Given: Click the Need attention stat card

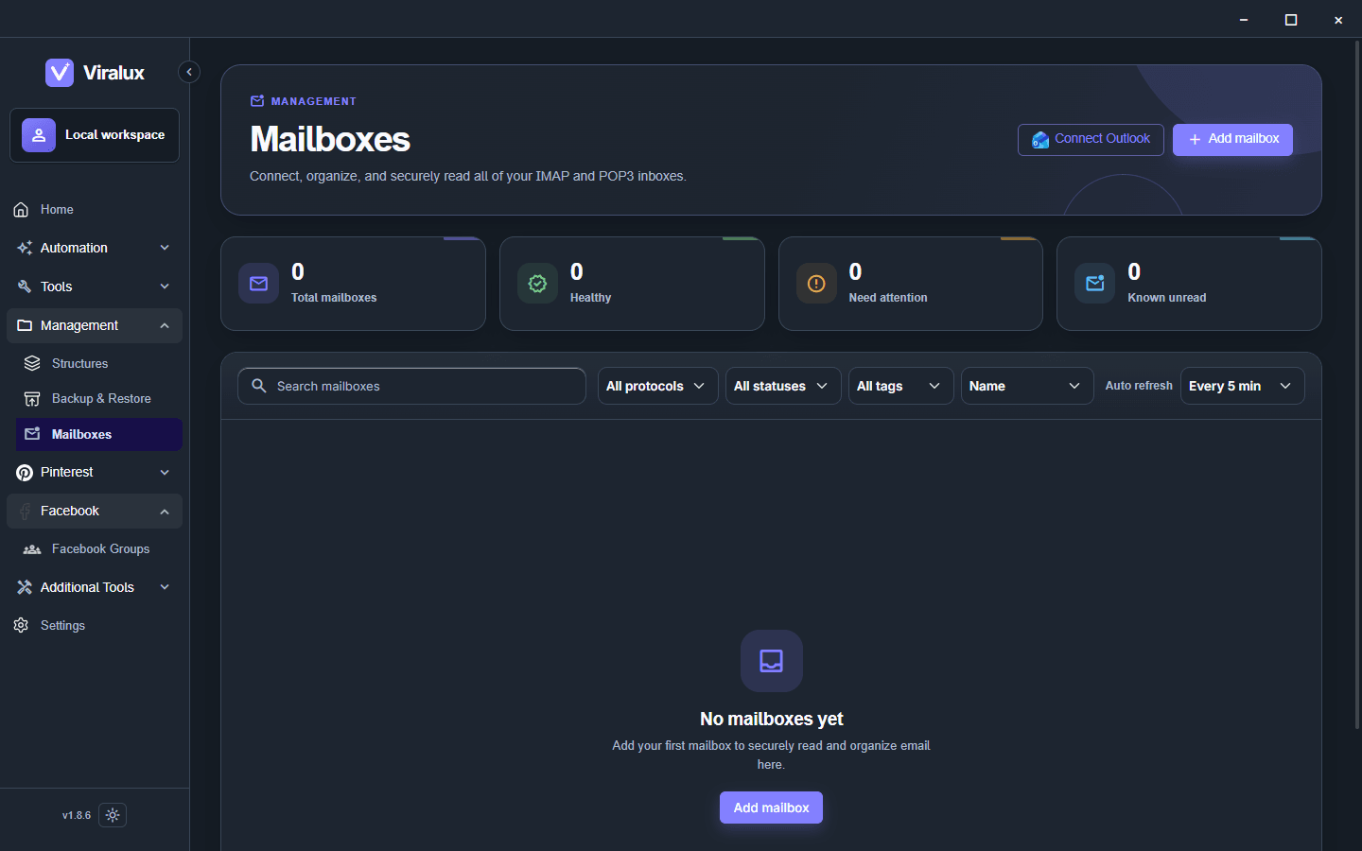Looking at the screenshot, I should pyautogui.click(x=911, y=284).
